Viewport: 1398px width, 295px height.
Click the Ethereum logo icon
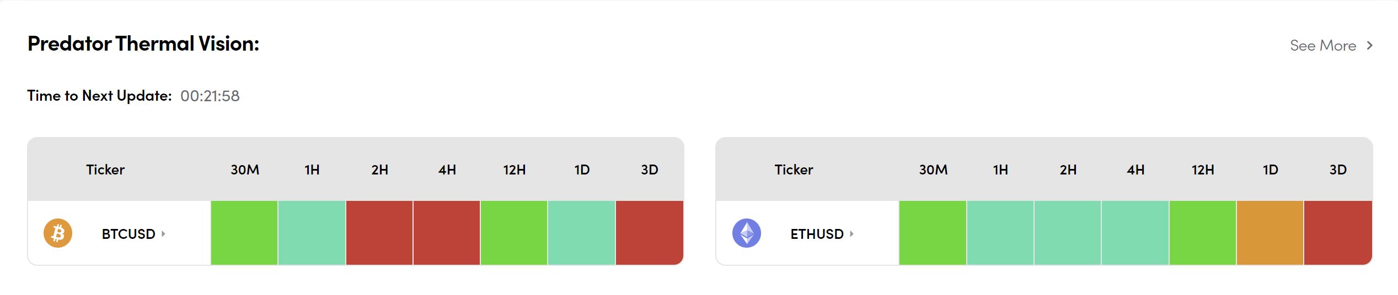pyautogui.click(x=746, y=233)
